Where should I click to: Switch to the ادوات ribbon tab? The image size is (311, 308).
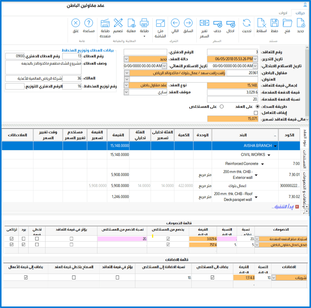(x=283, y=13)
